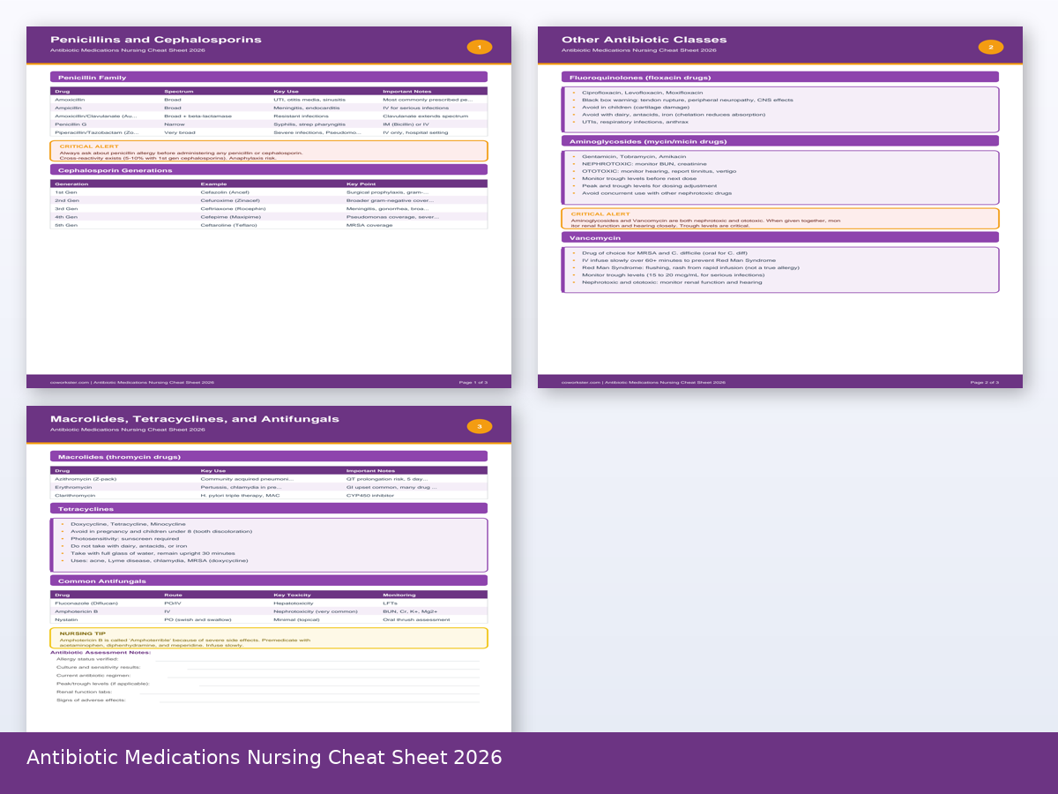Click the penicillin allergy Critical Alert box
This screenshot has width=1058, height=794.
[x=268, y=151]
